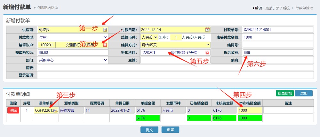This screenshot has height=137, width=320.
Task: Clear the 折扣科目 selection with red icon
Action: tap(207, 52)
